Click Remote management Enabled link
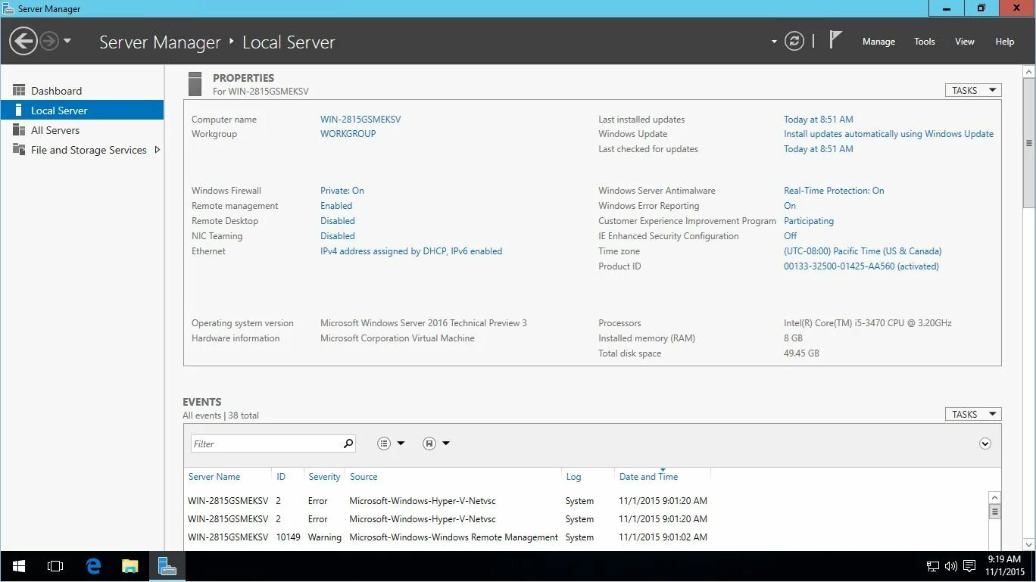The width and height of the screenshot is (1036, 582). coord(336,205)
